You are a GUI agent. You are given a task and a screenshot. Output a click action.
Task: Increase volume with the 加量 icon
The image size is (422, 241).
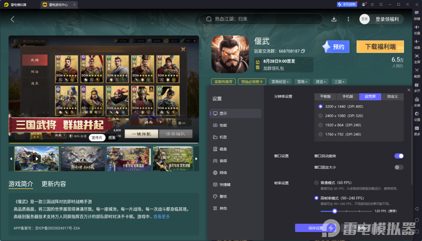point(417,29)
